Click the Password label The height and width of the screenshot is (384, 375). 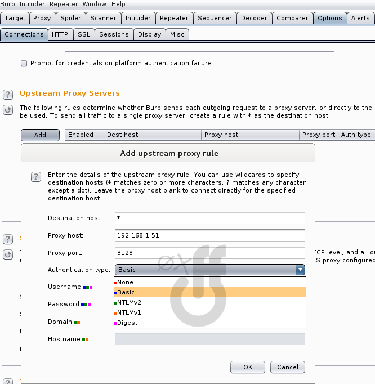tap(64, 304)
